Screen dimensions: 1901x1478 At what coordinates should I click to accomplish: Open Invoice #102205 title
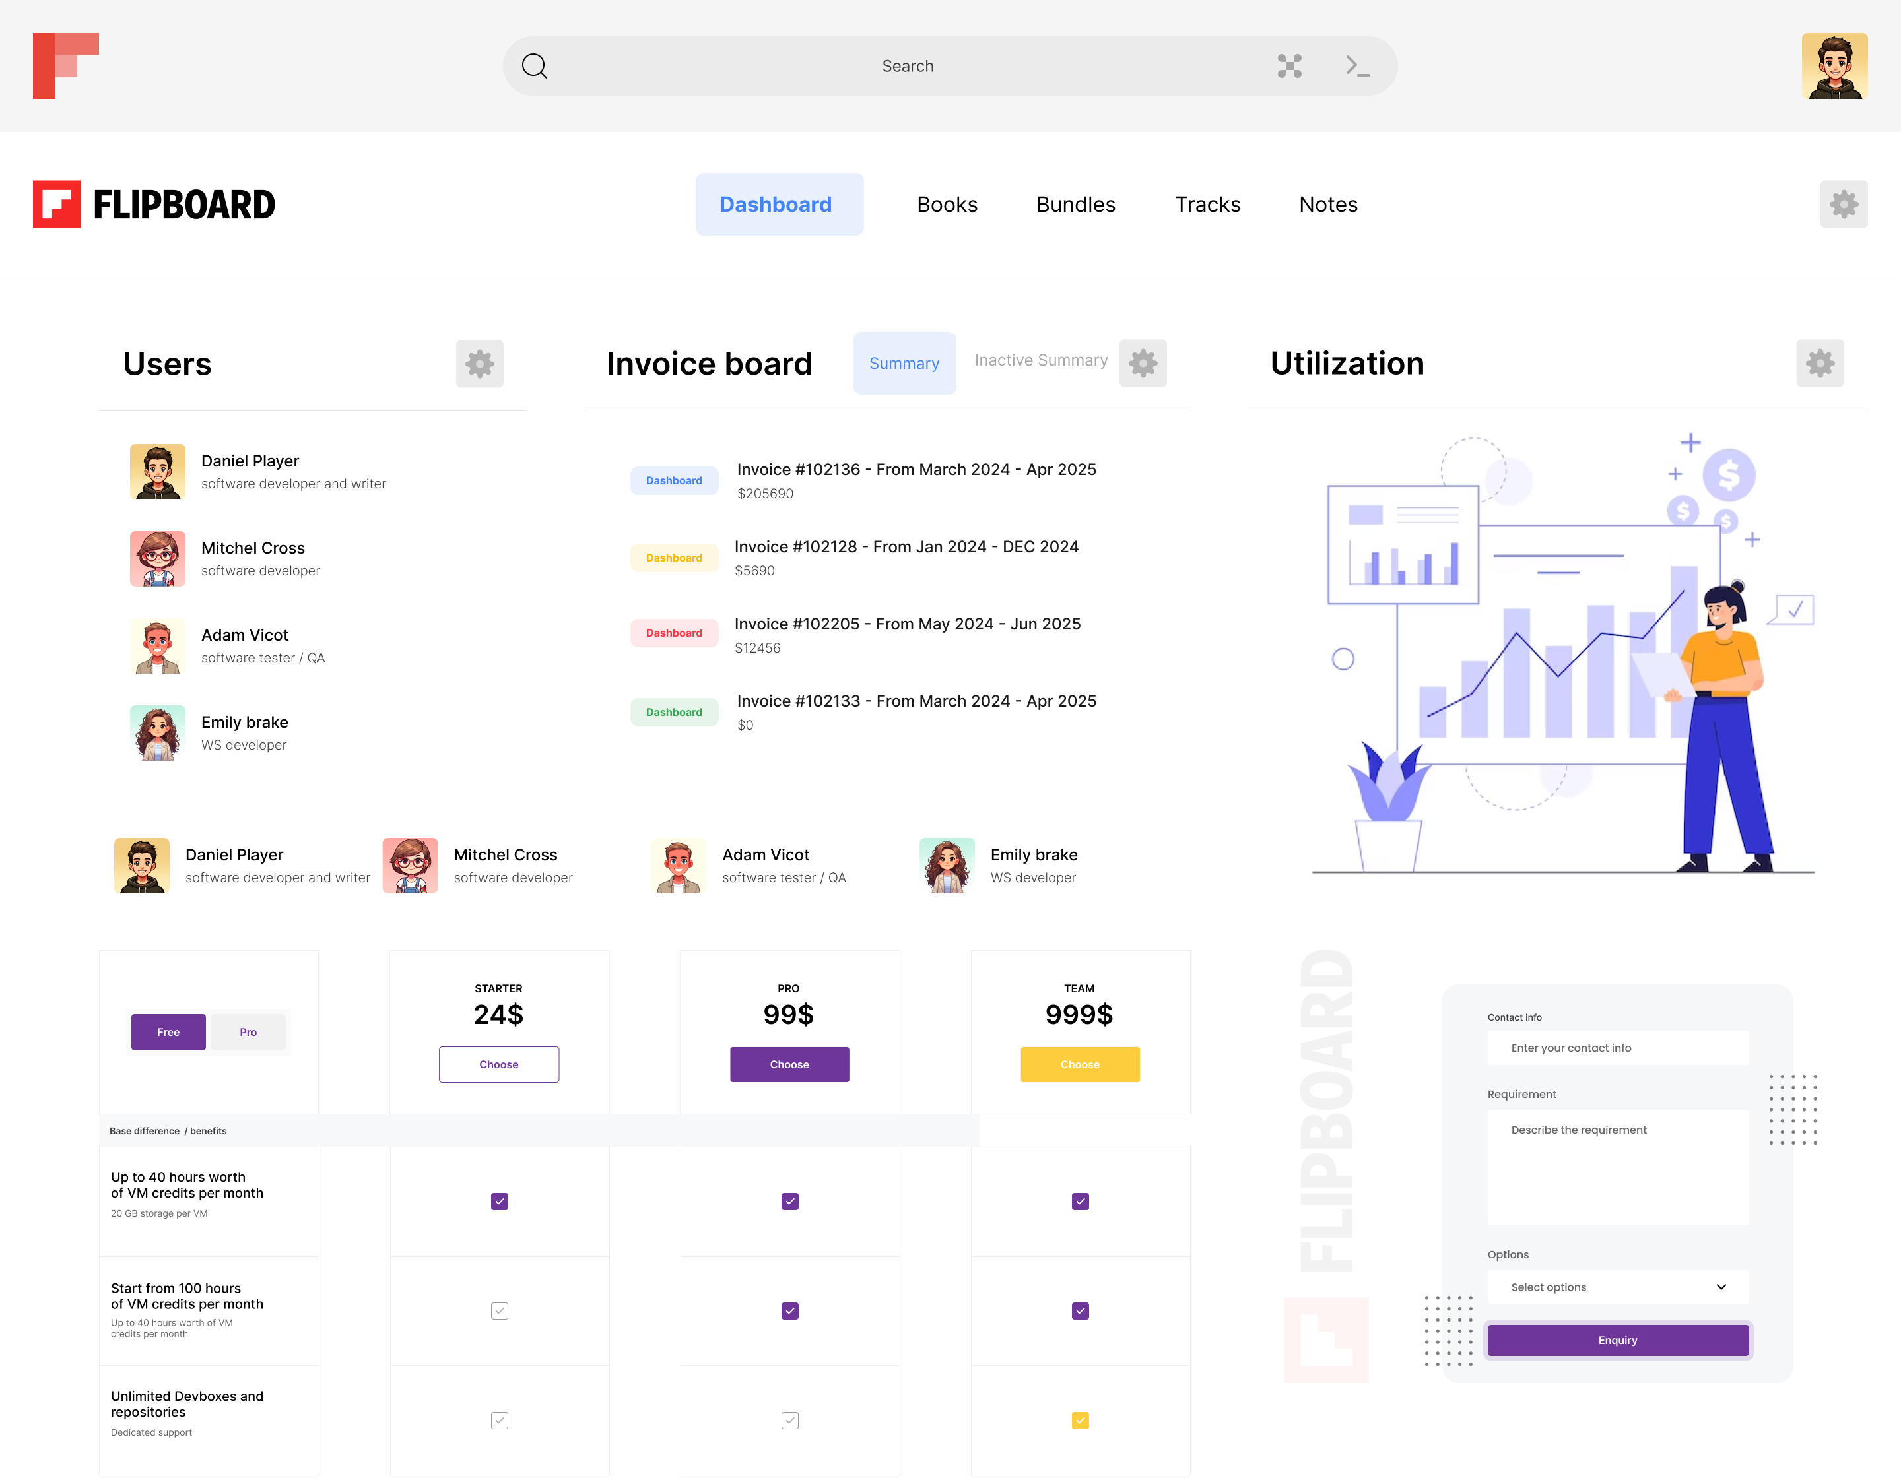907,624
